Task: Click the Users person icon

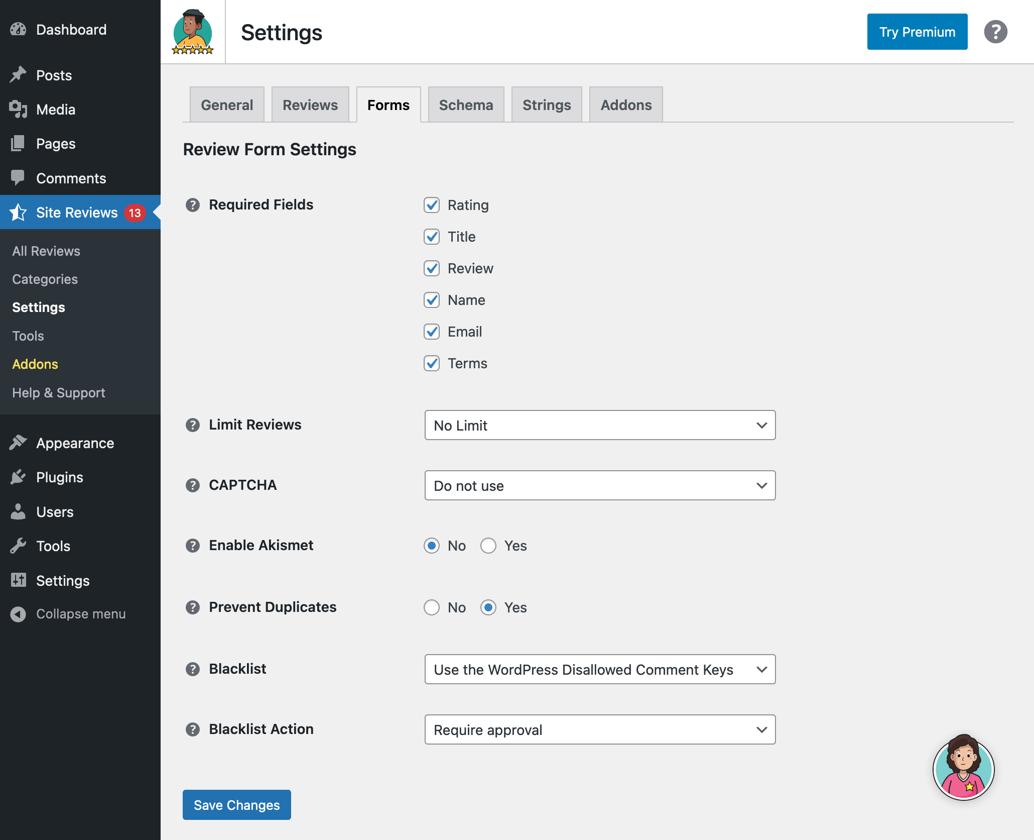Action: (x=18, y=511)
